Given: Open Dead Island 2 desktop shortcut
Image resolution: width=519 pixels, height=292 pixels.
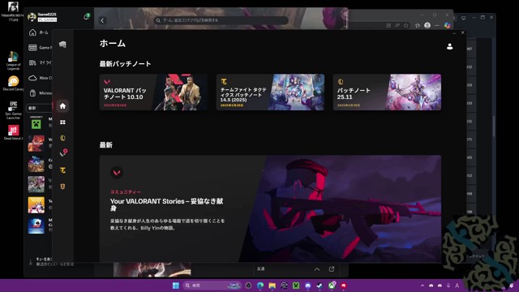Looking at the screenshot, I should click(13, 132).
